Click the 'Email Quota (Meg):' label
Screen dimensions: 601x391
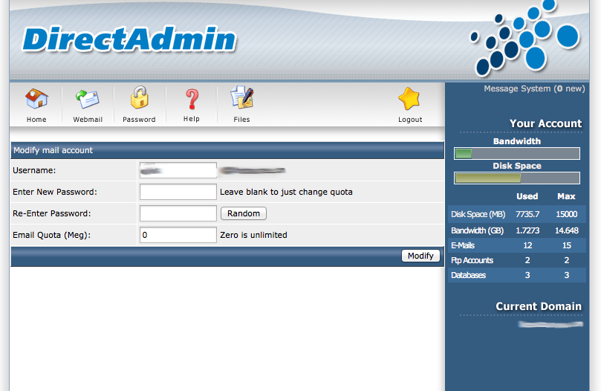(x=52, y=235)
